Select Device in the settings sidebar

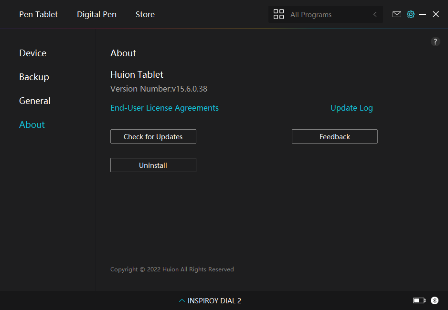click(x=32, y=53)
